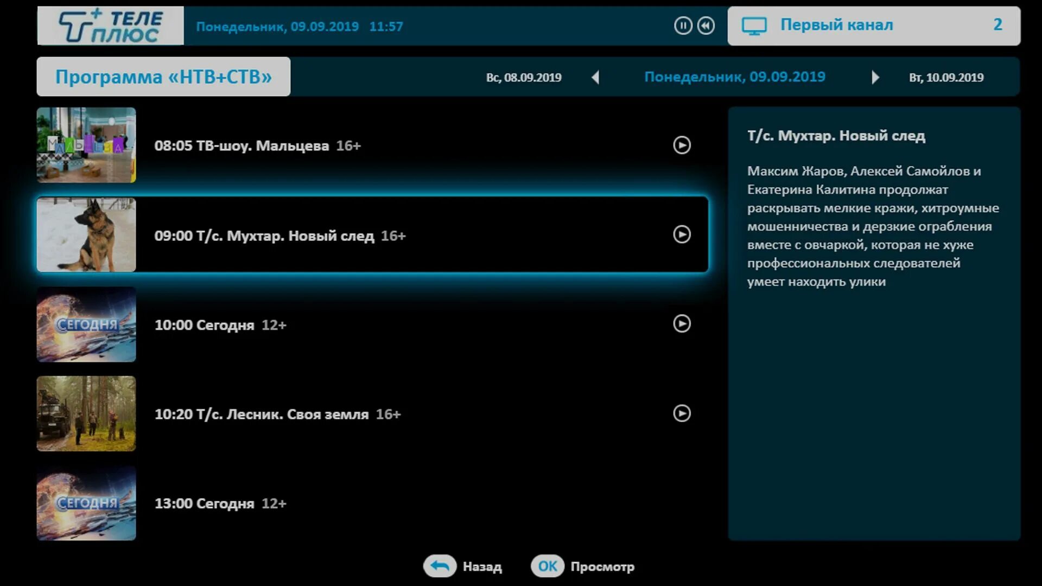Click the rewind icon in top bar
Viewport: 1042px width, 586px height.
pos(706,26)
